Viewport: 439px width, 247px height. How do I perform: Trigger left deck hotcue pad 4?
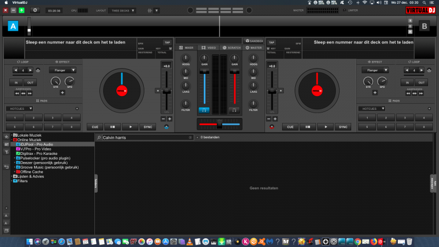(x=71, y=118)
